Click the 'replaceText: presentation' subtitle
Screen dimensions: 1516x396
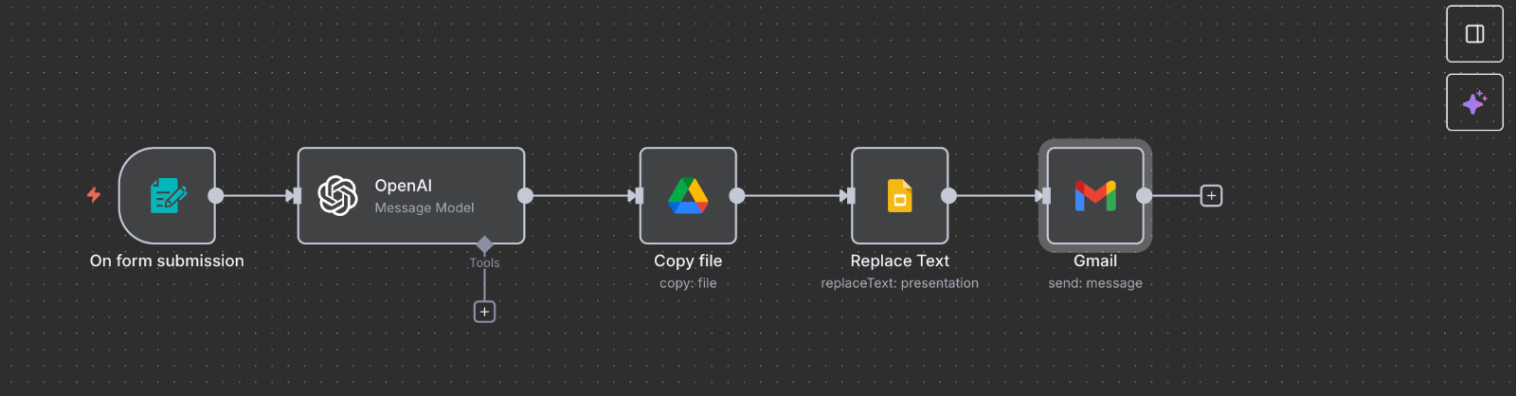pyautogui.click(x=899, y=283)
